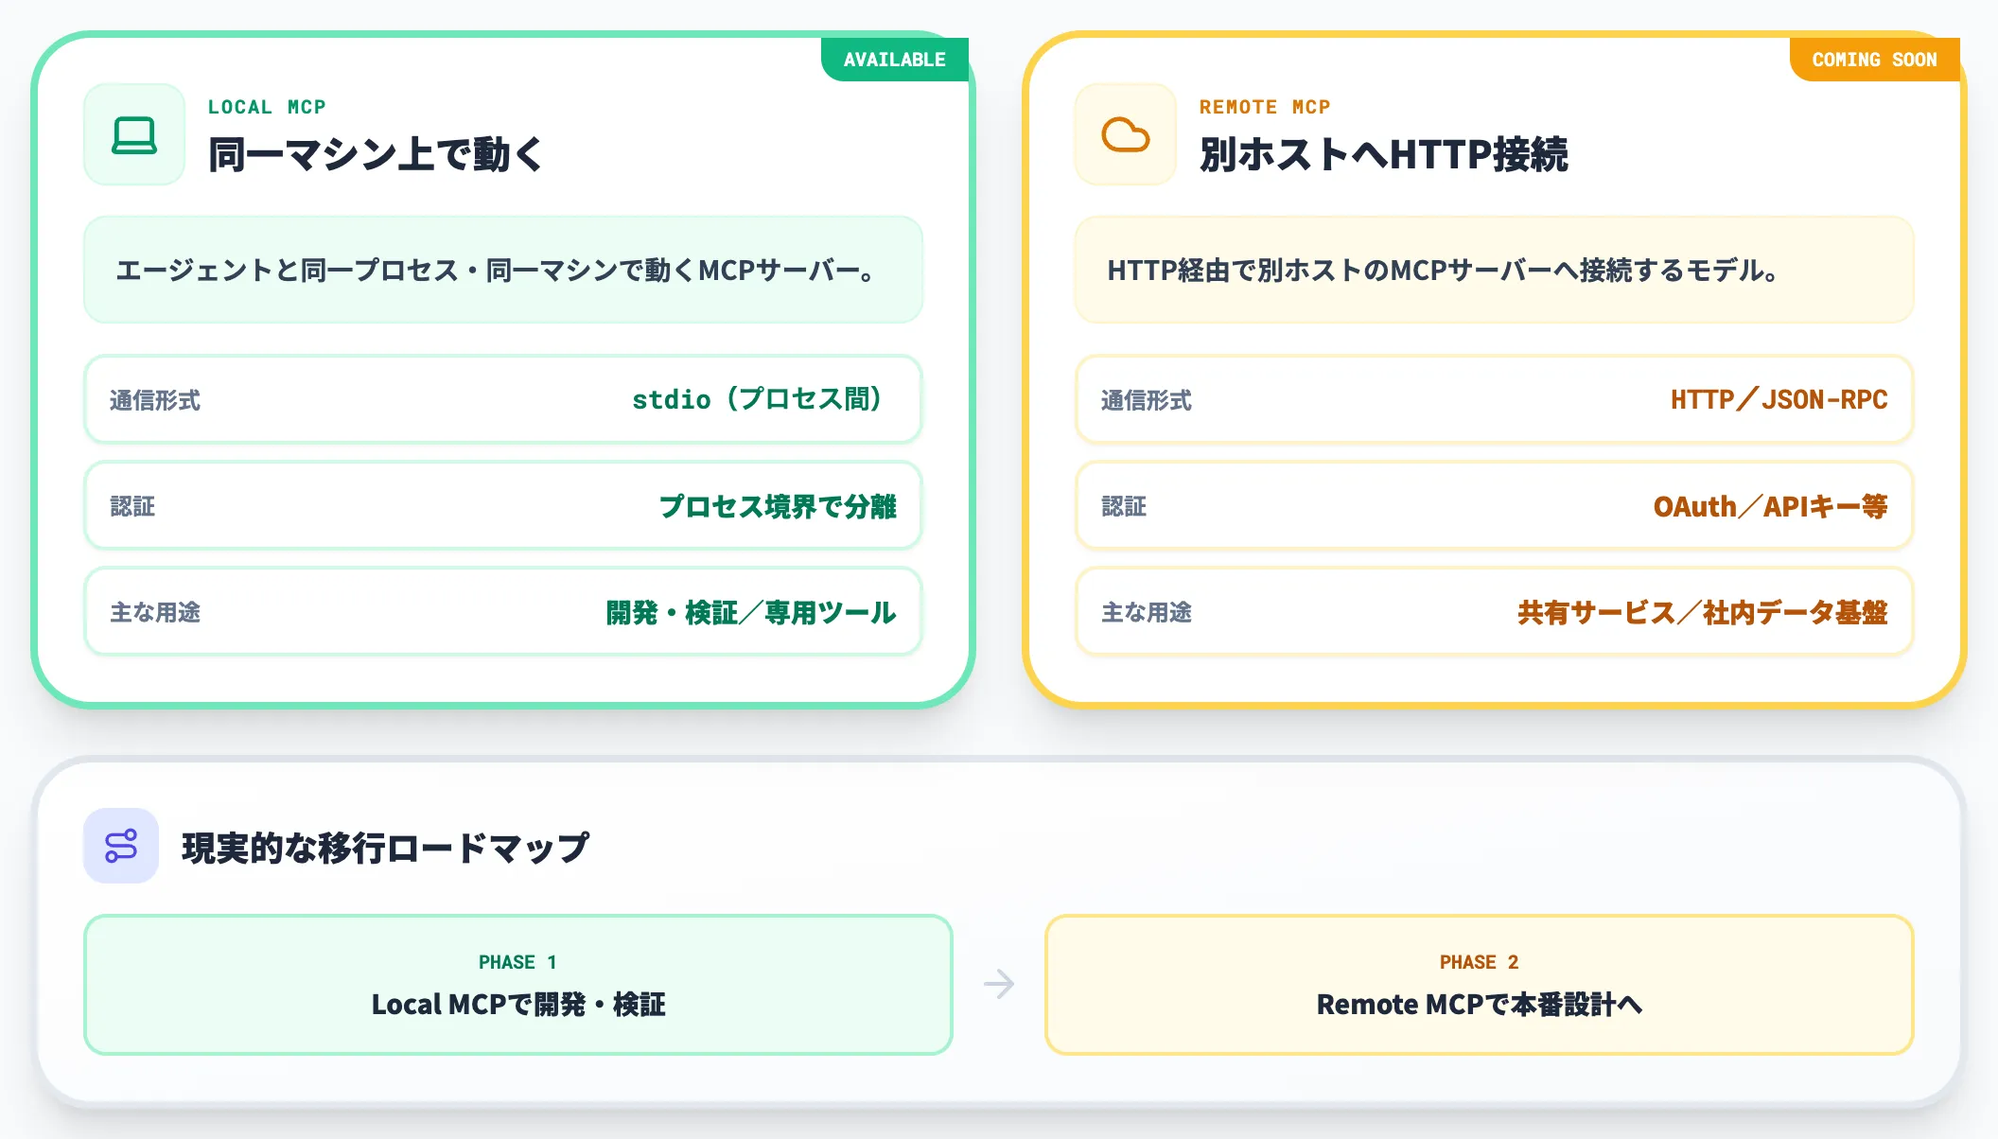Click value stdio（プロセス間）

pos(758,399)
